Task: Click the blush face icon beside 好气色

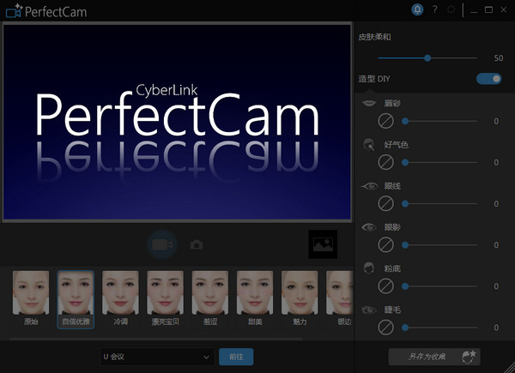Action: (369, 144)
